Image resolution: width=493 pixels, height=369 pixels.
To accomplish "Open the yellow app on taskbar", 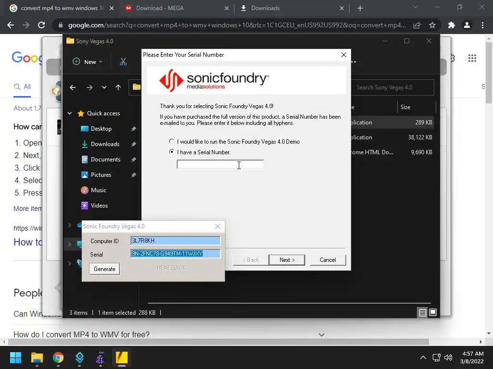I will (x=122, y=357).
